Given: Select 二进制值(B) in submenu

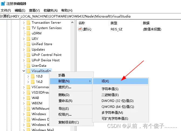Looking at the screenshot, I should coord(120,95).
